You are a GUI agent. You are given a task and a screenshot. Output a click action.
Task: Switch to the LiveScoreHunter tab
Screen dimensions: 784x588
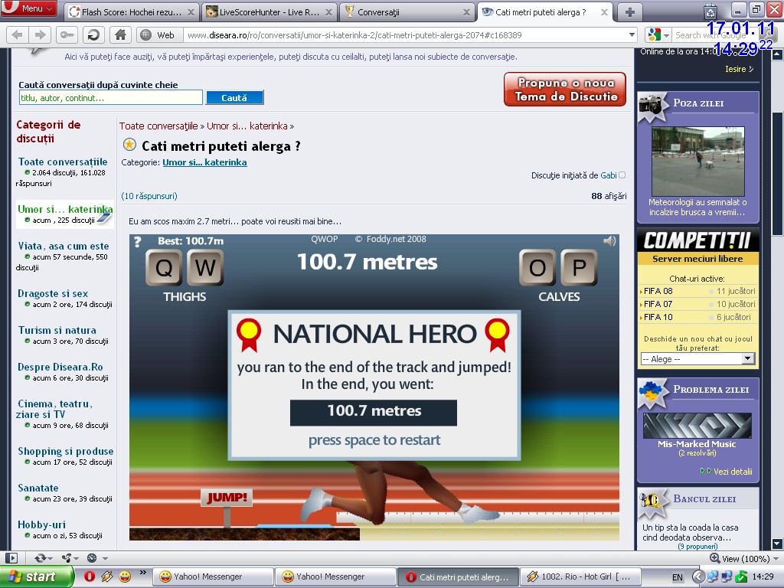tap(269, 11)
